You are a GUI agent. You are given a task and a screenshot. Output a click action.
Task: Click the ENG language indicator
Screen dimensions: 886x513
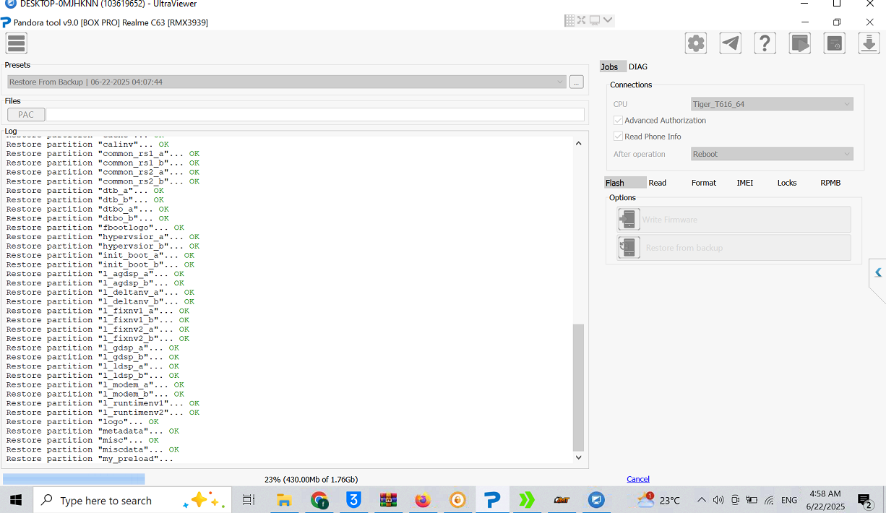click(x=789, y=500)
